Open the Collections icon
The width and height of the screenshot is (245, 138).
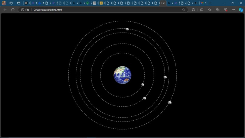click(x=218, y=10)
